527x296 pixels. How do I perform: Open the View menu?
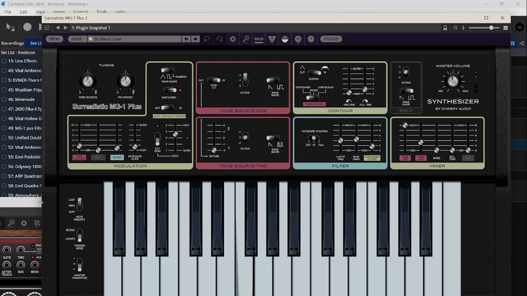[40, 12]
